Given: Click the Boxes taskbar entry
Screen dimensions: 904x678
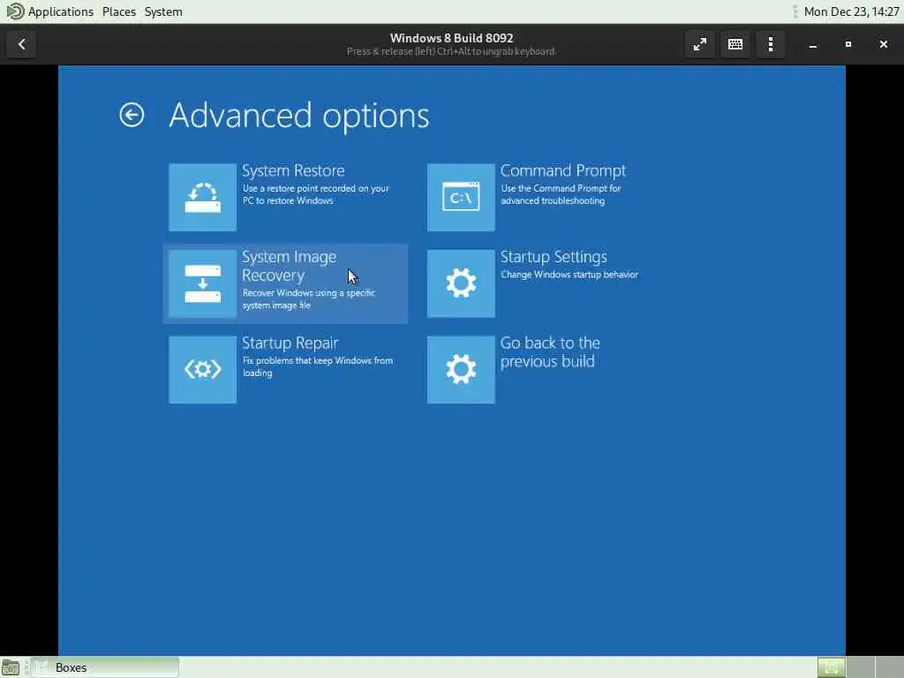Looking at the screenshot, I should coord(105,667).
